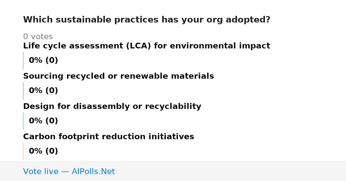Click the red bar for Sourcing recycled materials
The height and width of the screenshot is (181, 346).
pyautogui.click(x=23, y=91)
